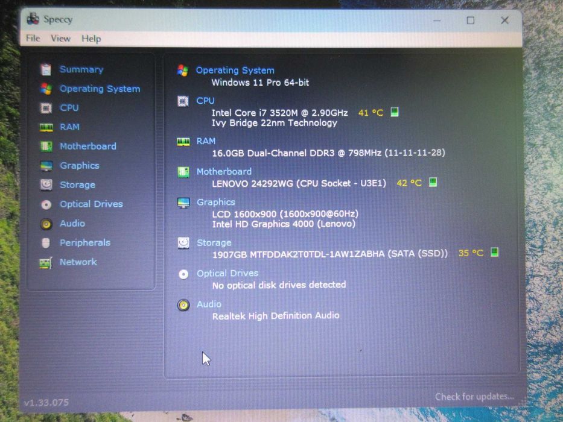Click the Realtek High Definition Audio text
This screenshot has width=563, height=422.
tap(276, 316)
